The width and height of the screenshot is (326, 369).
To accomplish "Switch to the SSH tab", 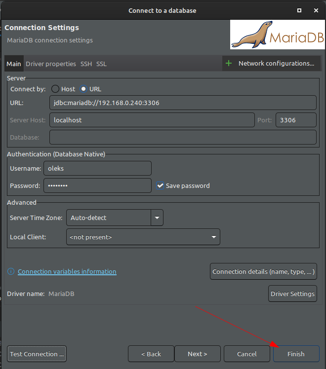I will click(x=86, y=64).
